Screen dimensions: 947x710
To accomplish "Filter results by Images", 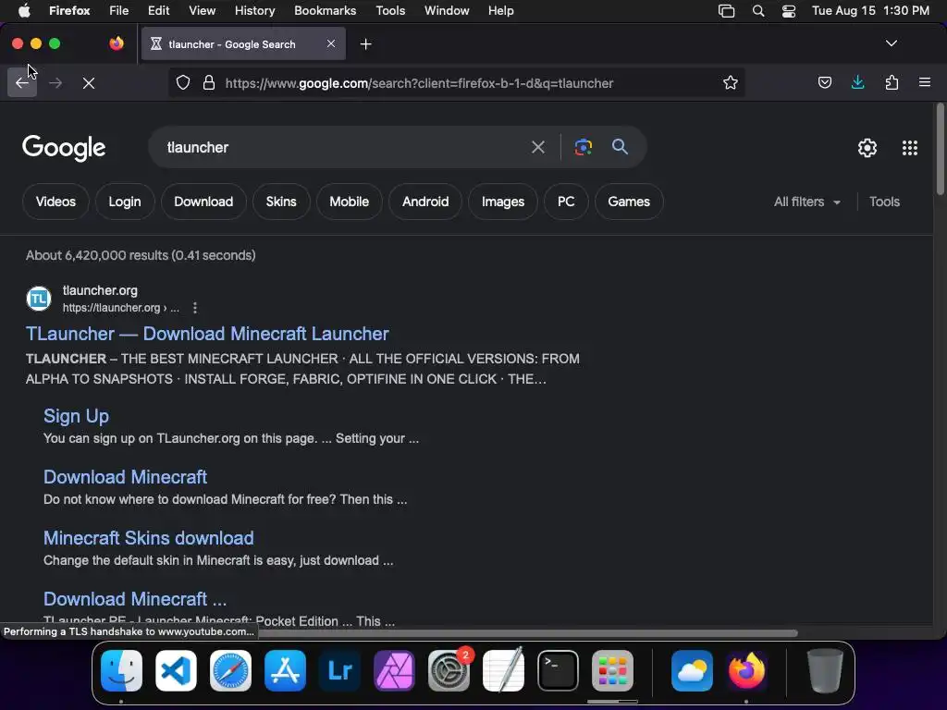I will (503, 202).
